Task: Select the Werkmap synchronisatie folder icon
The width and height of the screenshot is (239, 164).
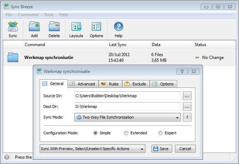Action: coord(13,57)
